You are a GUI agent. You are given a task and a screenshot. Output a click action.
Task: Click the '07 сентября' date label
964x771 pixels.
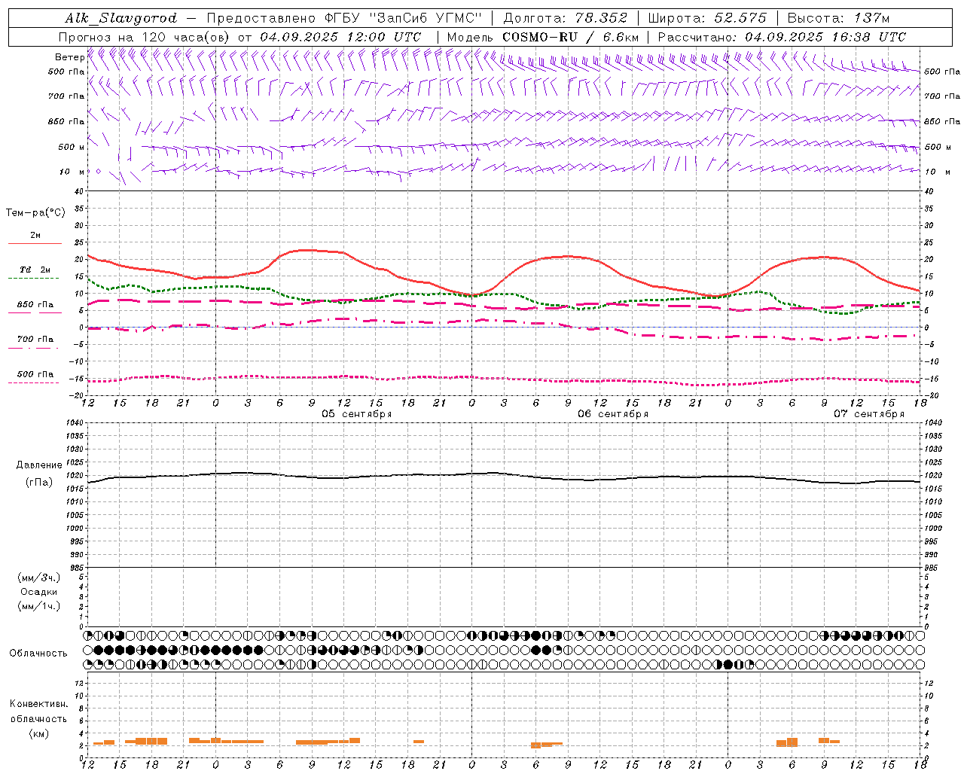[x=869, y=414]
